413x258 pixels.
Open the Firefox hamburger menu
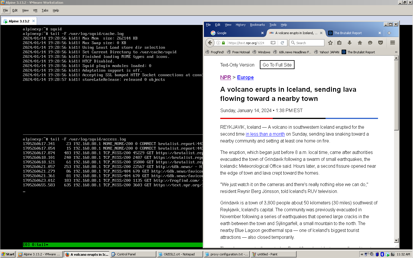pyautogui.click(x=393, y=43)
